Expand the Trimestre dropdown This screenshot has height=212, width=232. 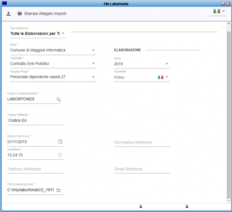pos(167,77)
